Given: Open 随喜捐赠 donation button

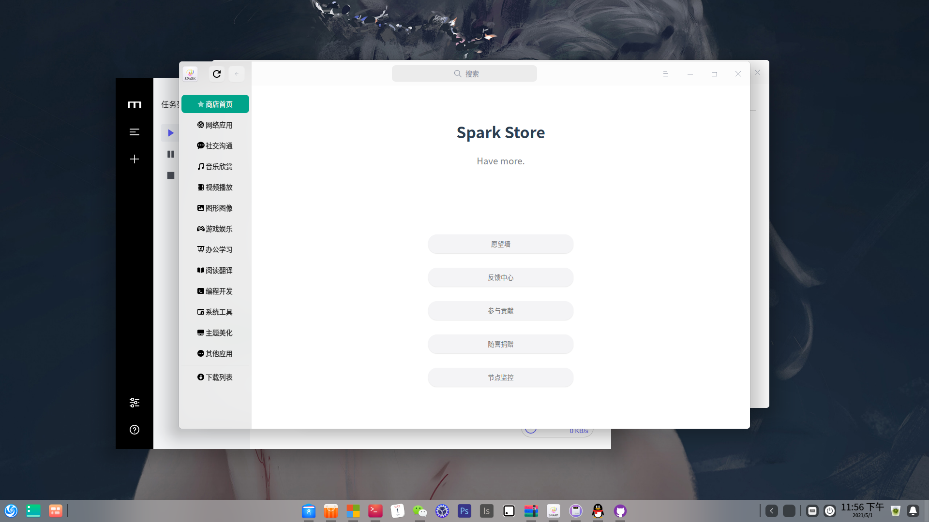Looking at the screenshot, I should coord(500,345).
